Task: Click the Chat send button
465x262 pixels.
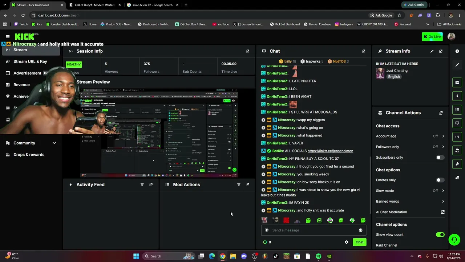Action: click(359, 242)
